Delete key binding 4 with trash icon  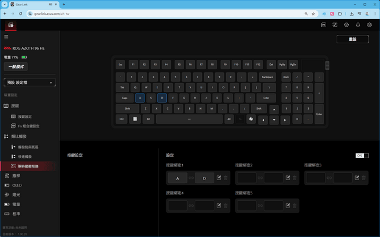(x=226, y=206)
